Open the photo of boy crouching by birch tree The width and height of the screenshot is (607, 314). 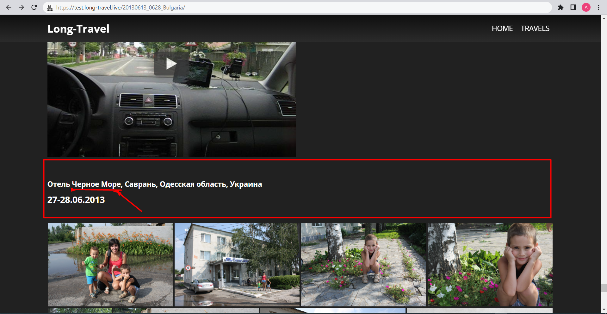(x=363, y=265)
